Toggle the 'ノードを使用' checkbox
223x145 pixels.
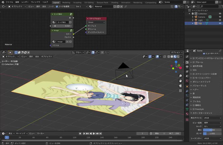pos(57,7)
